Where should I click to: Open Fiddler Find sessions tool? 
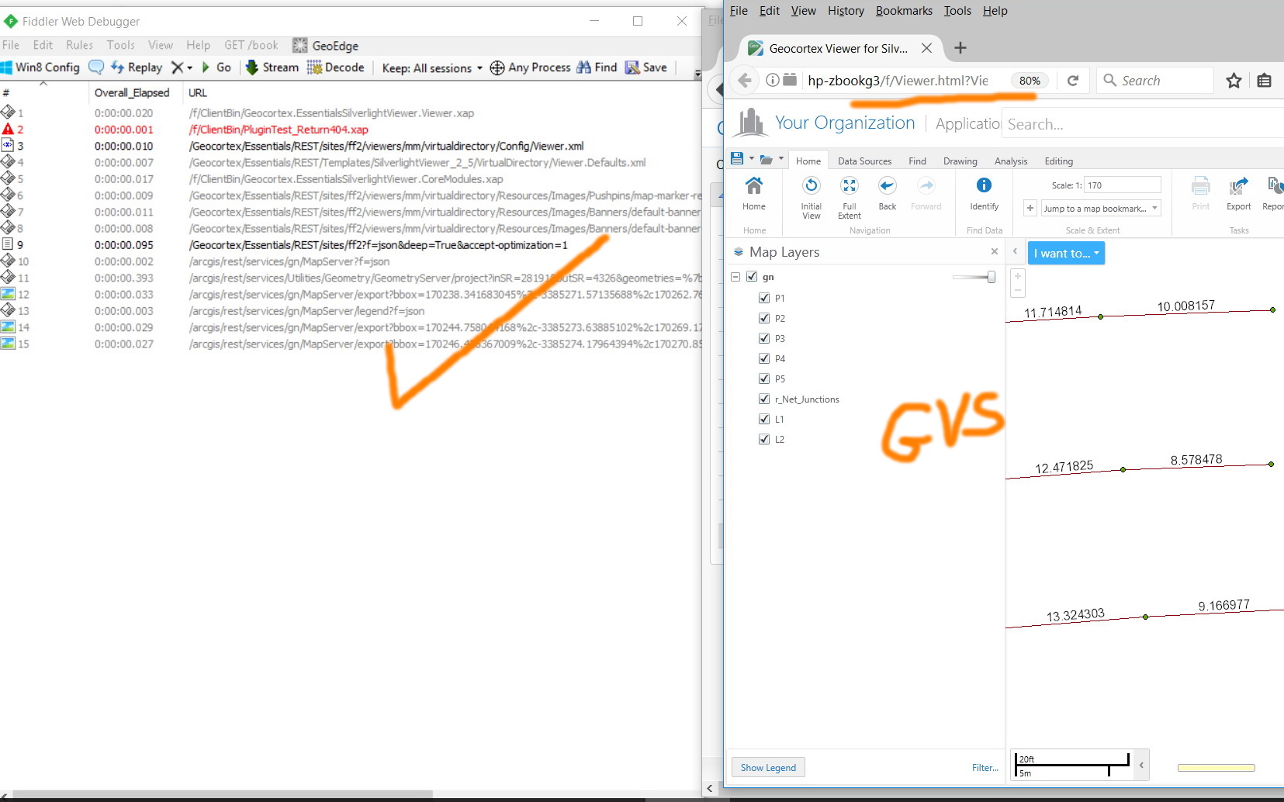(x=597, y=67)
